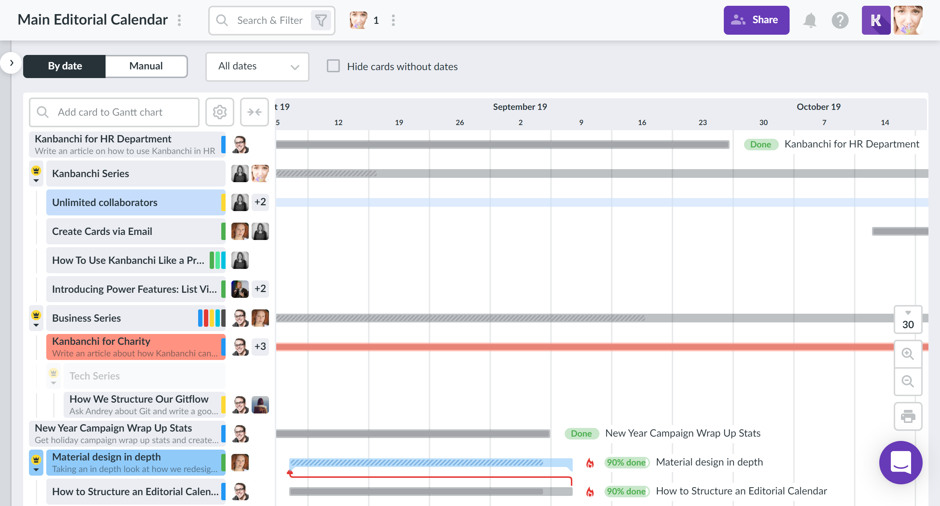Select Unlimited collaborators card
This screenshot has height=506, width=940.
click(x=136, y=202)
